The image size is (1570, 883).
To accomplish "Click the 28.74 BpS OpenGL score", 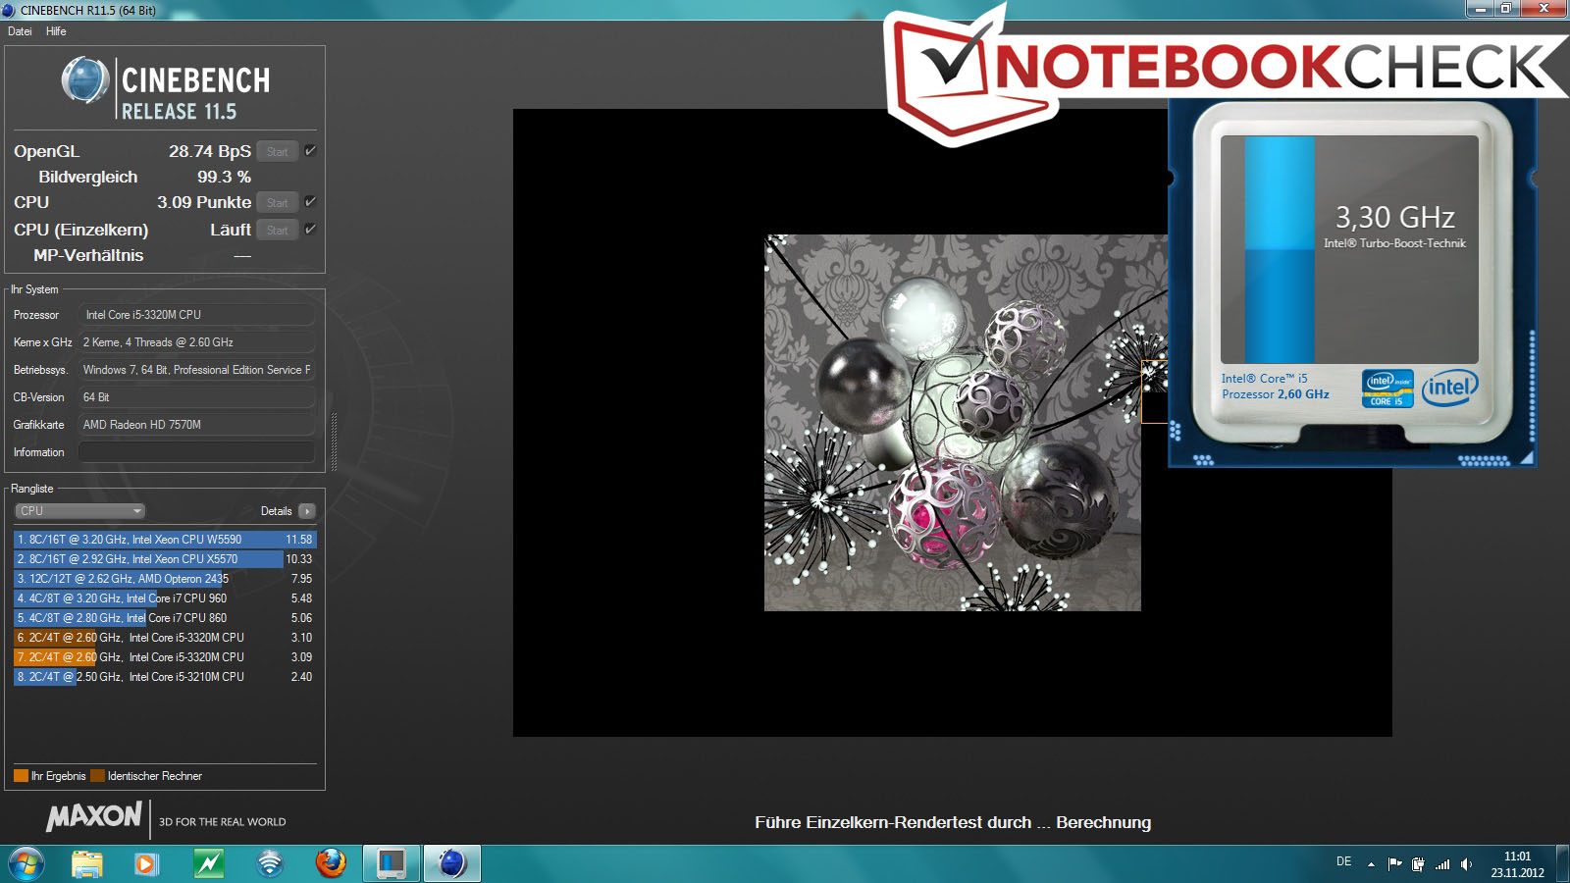I will 209,151.
